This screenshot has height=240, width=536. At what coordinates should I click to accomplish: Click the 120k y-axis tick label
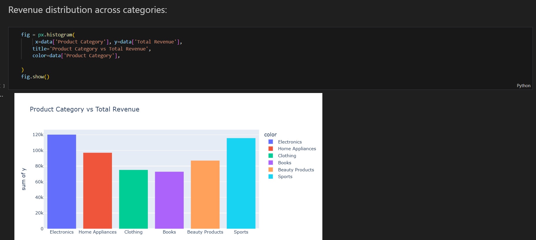point(38,135)
